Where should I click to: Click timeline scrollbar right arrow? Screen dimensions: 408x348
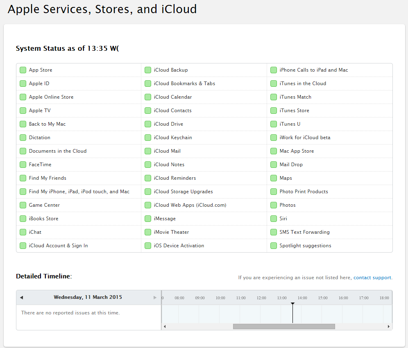pos(388,326)
